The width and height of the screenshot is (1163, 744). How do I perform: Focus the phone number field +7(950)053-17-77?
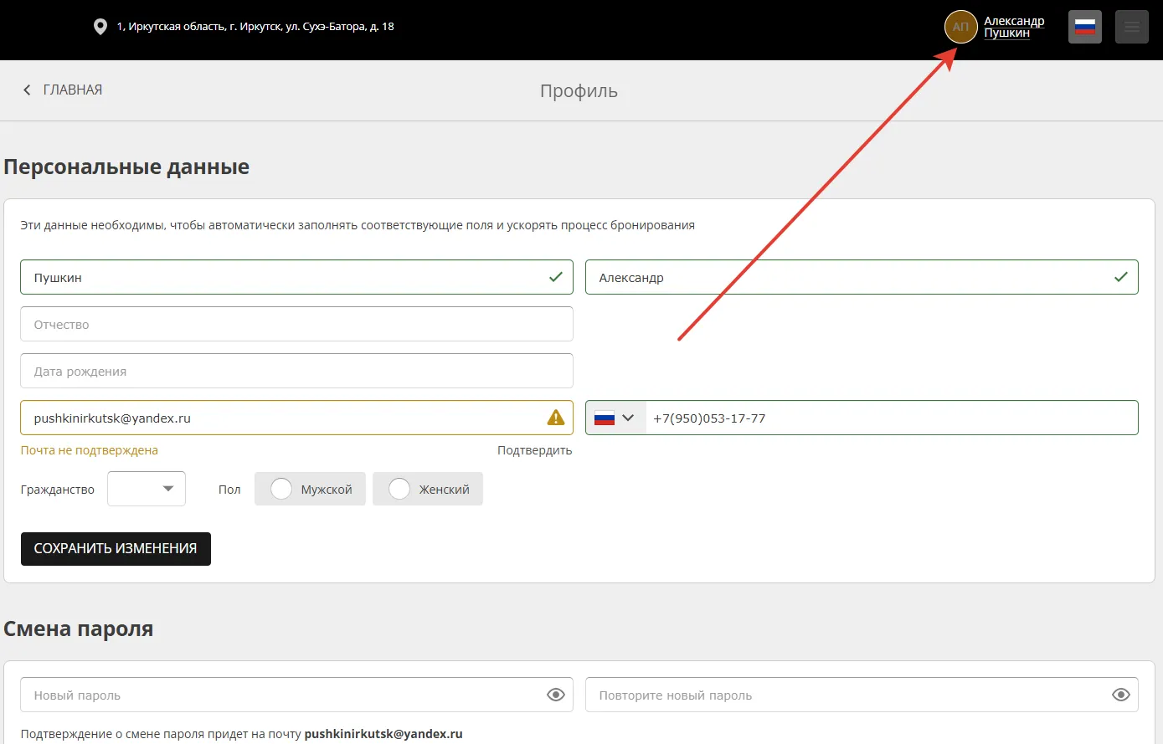[892, 418]
